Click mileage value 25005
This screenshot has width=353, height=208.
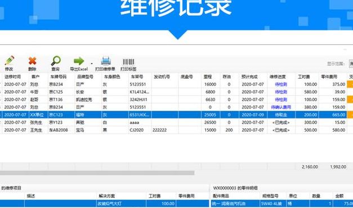point(210,115)
